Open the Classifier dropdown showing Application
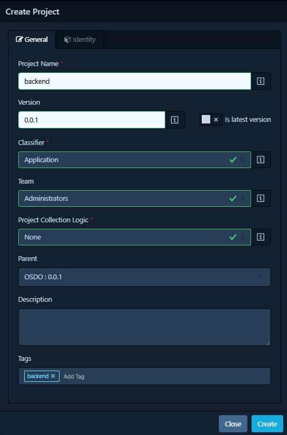This screenshot has height=435, width=287. [135, 160]
